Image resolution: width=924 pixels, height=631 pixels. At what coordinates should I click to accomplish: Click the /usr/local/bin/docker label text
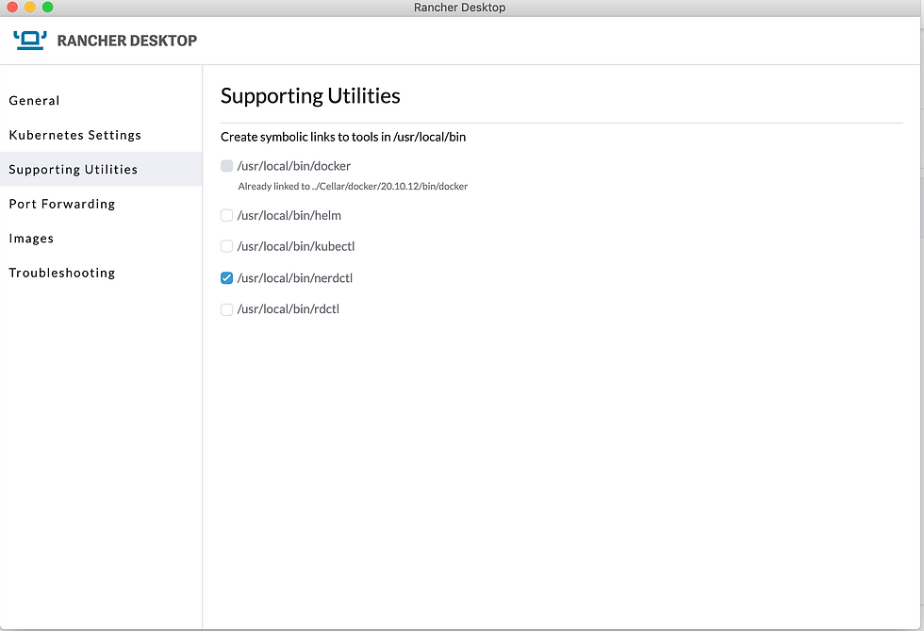point(294,166)
